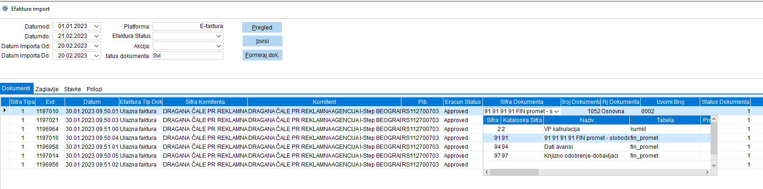Expand the Efaktura Status combo box
763x189 pixels.
pos(218,36)
